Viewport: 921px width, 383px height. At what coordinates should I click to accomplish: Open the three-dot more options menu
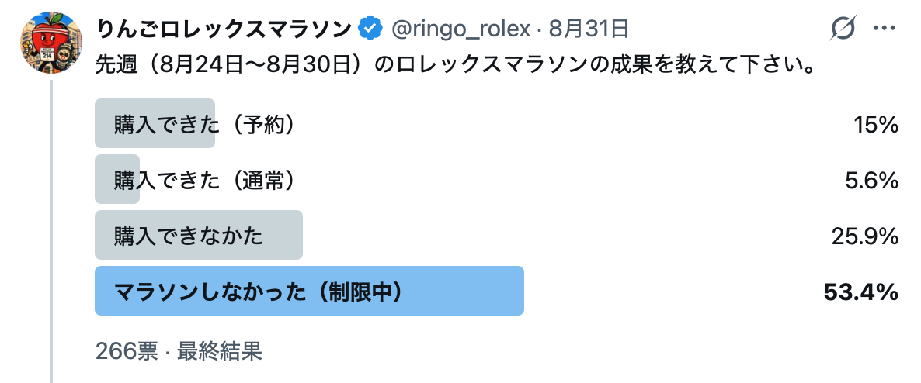[x=884, y=28]
